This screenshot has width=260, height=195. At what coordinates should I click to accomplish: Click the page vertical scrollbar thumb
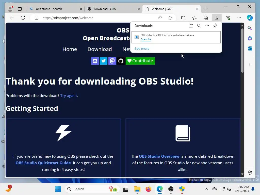(x=242, y=51)
